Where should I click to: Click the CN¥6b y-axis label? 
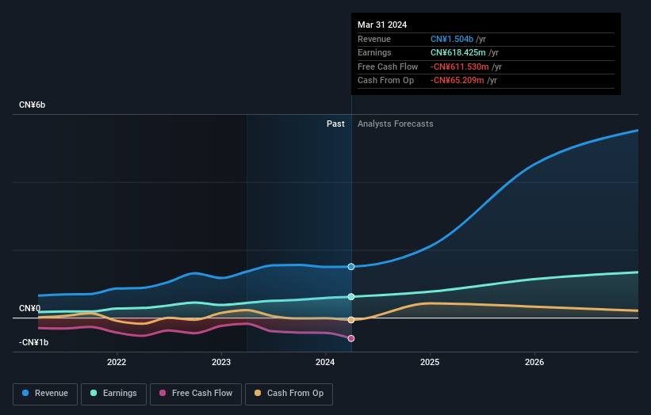pyautogui.click(x=32, y=105)
